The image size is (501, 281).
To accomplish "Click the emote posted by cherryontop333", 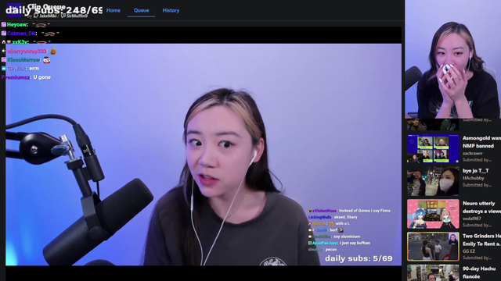I will click(53, 52).
